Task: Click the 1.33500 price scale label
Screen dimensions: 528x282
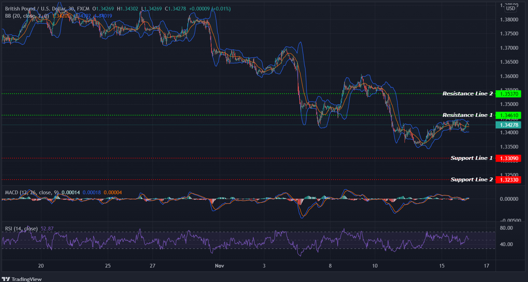Action: (x=509, y=147)
